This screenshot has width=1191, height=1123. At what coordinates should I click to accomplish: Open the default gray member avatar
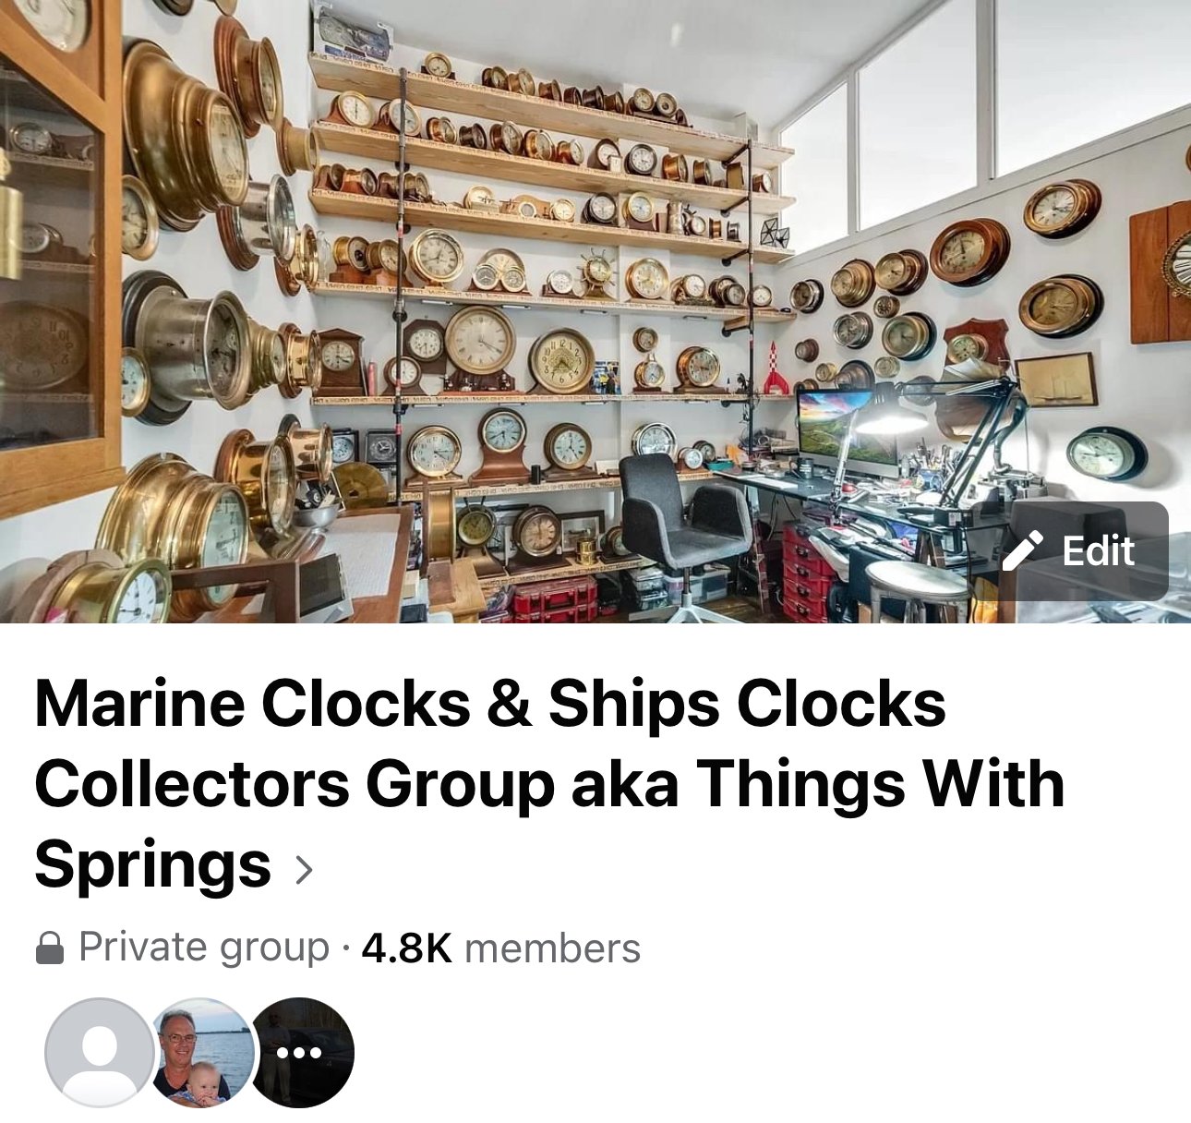pos(100,1052)
